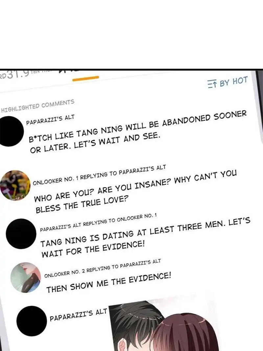
Task: Open Onlooker No. 2's avatar picture
Action: [26, 277]
